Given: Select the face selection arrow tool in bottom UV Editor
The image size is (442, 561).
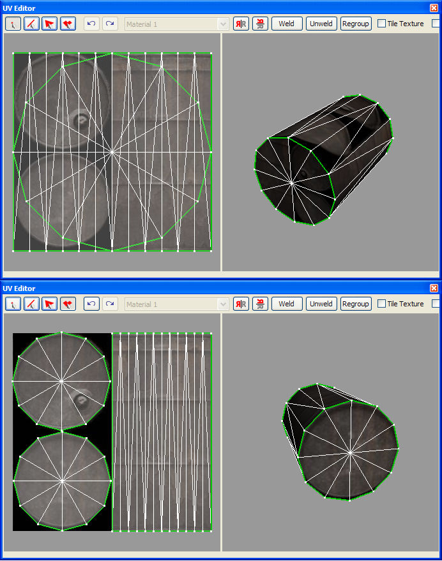Looking at the screenshot, I should 49,304.
